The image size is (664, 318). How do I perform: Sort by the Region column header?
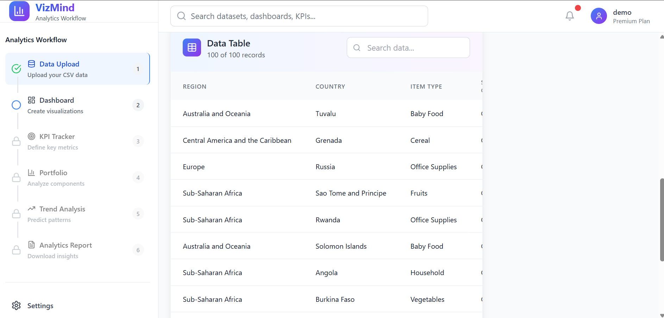(x=194, y=87)
